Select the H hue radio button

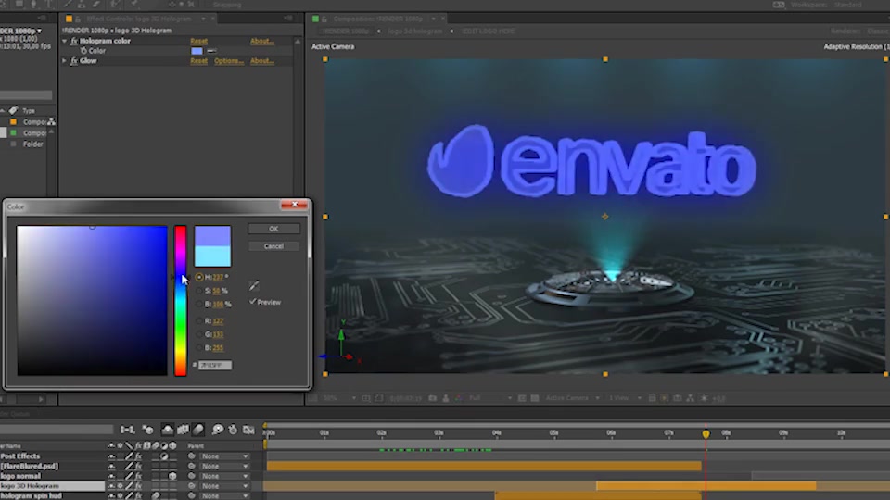(x=199, y=277)
